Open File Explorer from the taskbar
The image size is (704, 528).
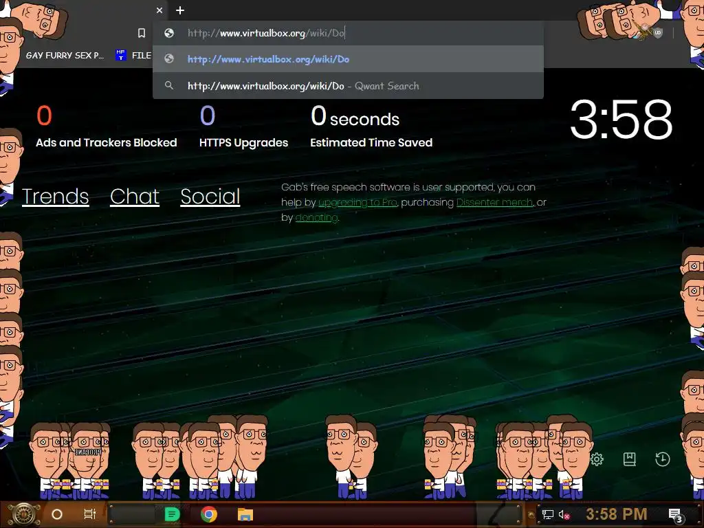pyautogui.click(x=245, y=514)
